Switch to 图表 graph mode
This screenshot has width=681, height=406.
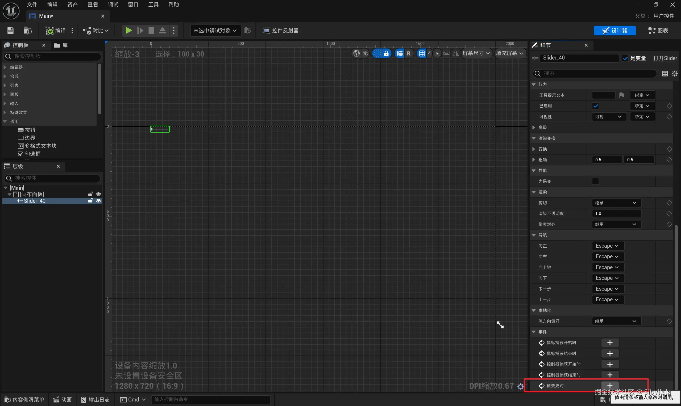[x=658, y=30]
